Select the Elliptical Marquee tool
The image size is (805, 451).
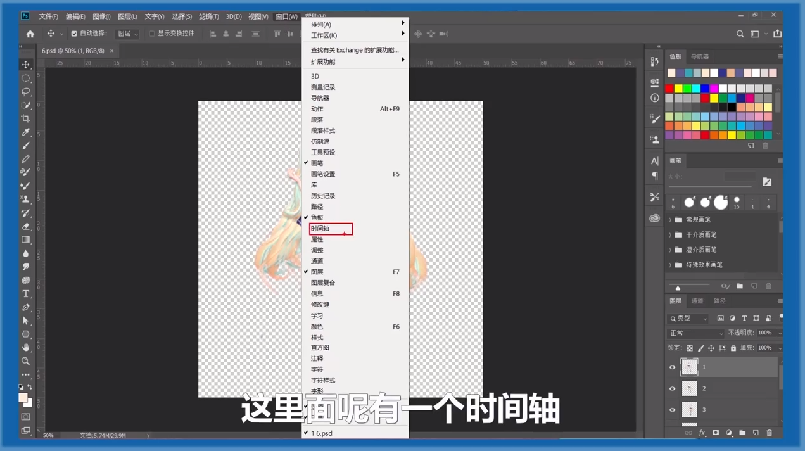(x=26, y=79)
